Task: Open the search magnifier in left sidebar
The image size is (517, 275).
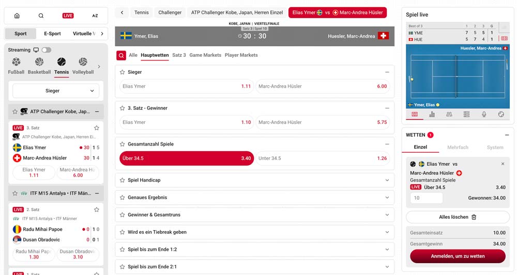Action: tap(41, 15)
